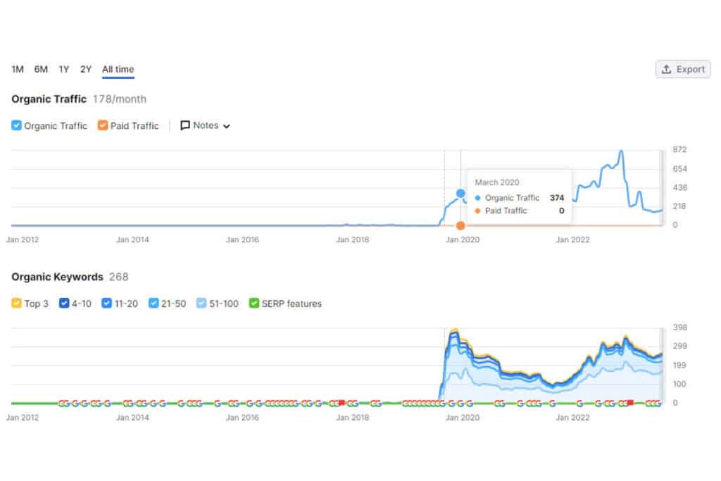The image size is (721, 481).
Task: Toggle the 21-50 positions checkbox
Action: [153, 303]
